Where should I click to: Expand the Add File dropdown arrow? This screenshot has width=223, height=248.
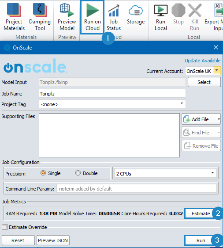pyautogui.click(x=219, y=119)
